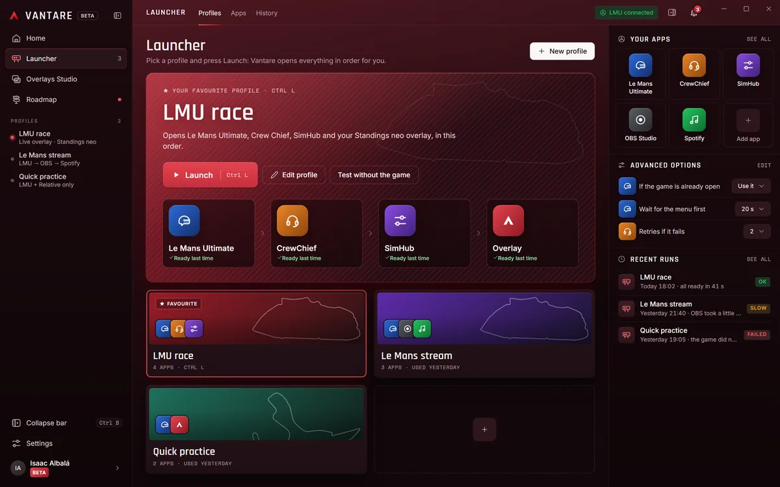Open the notifications bell

coord(694,12)
